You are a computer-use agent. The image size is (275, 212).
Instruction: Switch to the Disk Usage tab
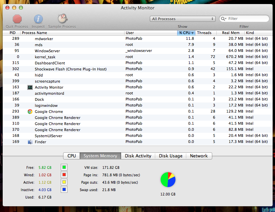(170, 156)
